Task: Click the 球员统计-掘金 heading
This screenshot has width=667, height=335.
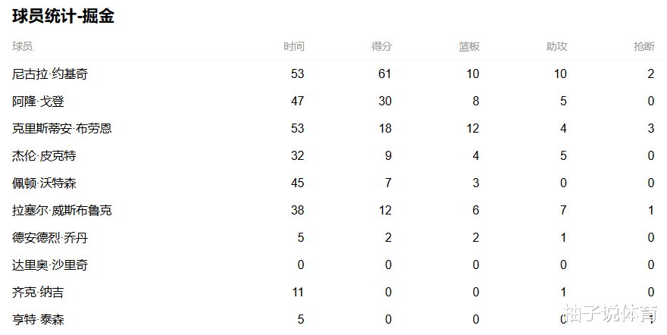Action: (x=63, y=16)
